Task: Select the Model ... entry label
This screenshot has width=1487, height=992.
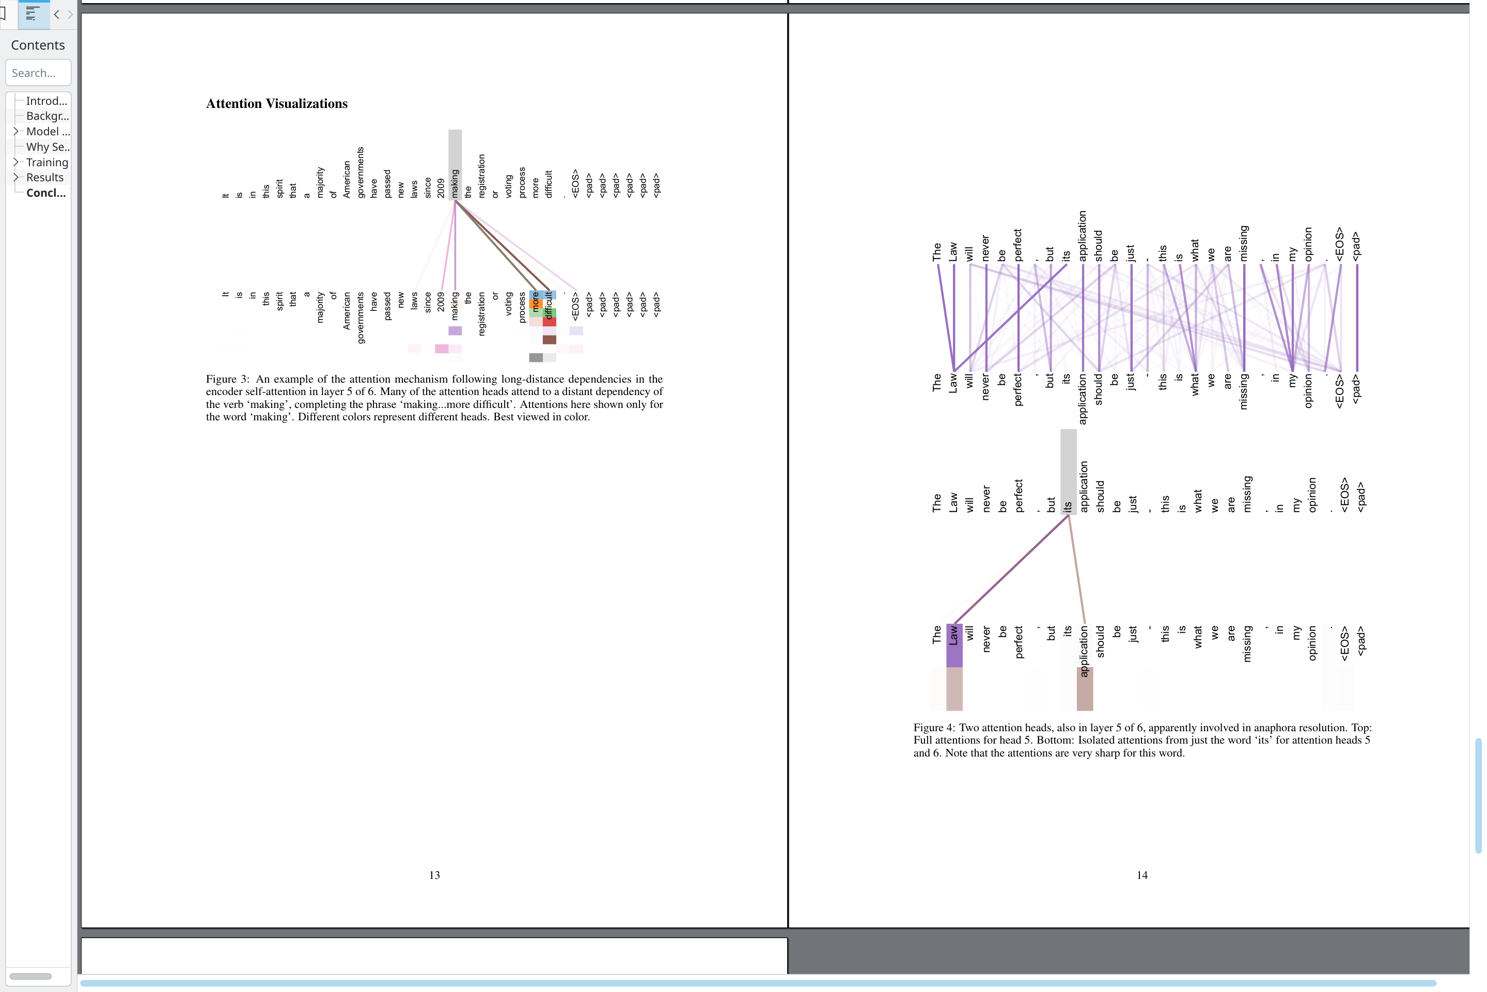Action: tap(48, 132)
